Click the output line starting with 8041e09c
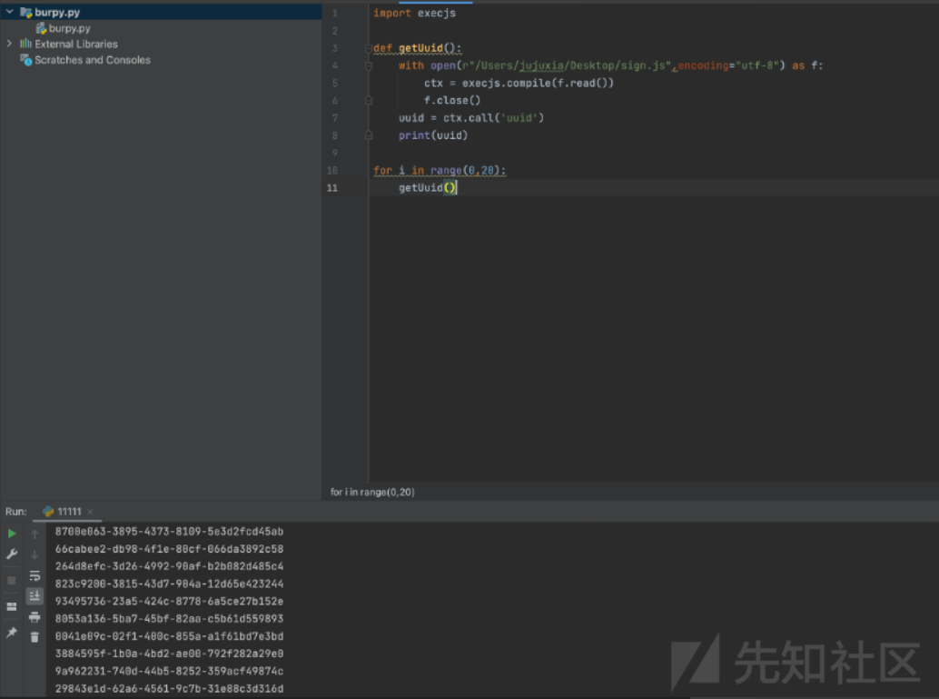The width and height of the screenshot is (939, 699). point(170,636)
